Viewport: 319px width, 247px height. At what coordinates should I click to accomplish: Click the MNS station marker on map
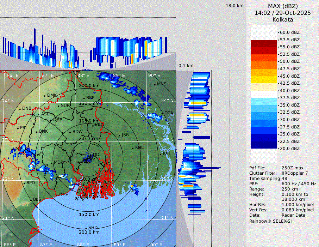pos(155,84)
